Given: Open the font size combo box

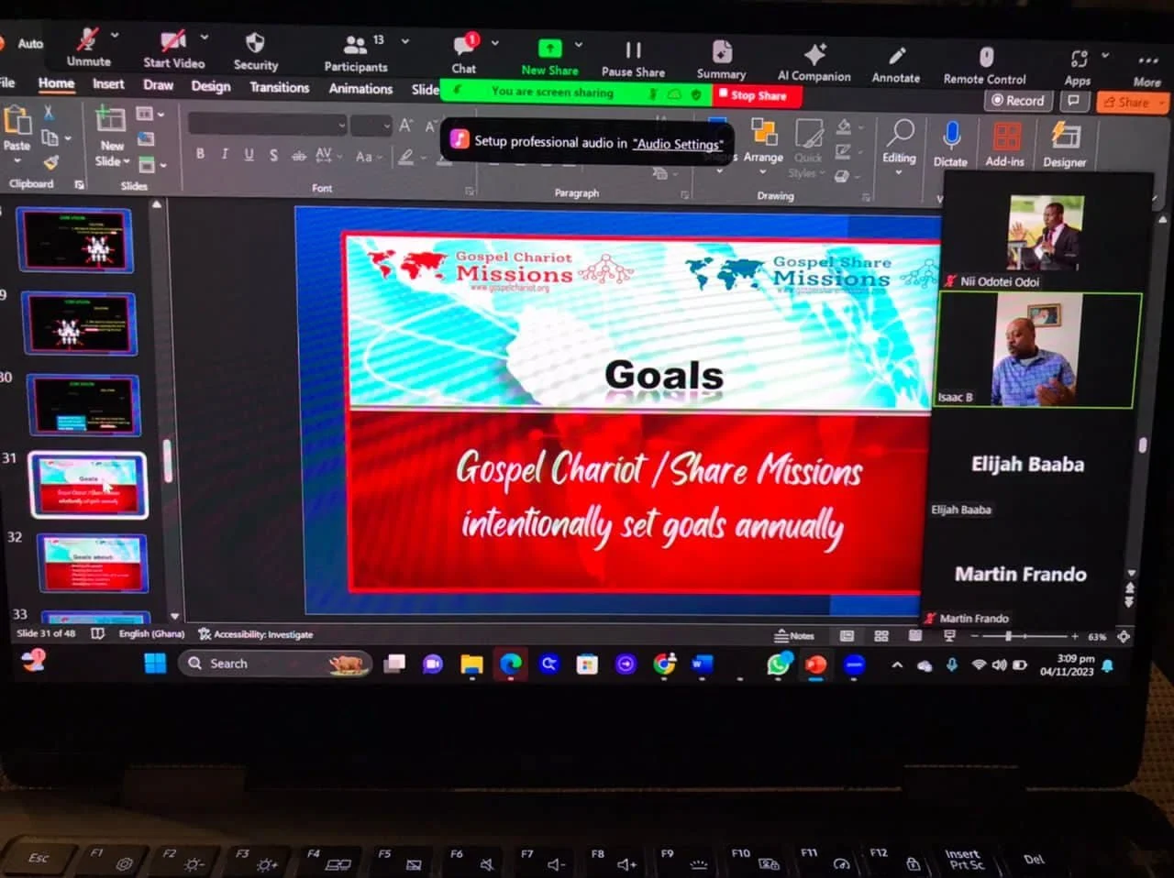Looking at the screenshot, I should tap(371, 126).
